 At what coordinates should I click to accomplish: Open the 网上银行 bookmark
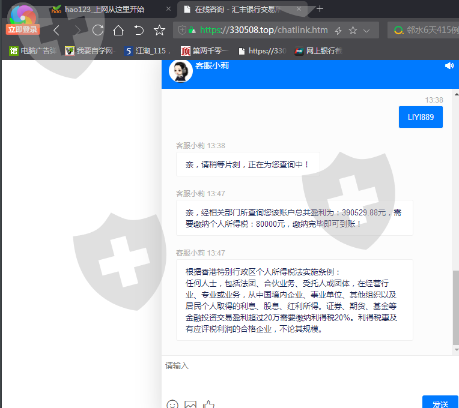click(x=318, y=51)
